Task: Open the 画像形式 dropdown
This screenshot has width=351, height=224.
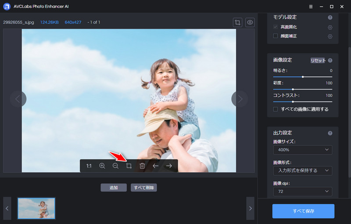Action: click(x=303, y=171)
